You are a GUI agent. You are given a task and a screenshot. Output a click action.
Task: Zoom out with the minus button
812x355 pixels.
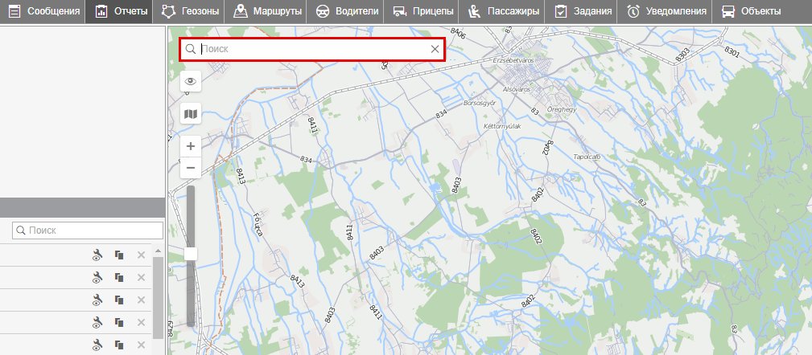pyautogui.click(x=191, y=168)
